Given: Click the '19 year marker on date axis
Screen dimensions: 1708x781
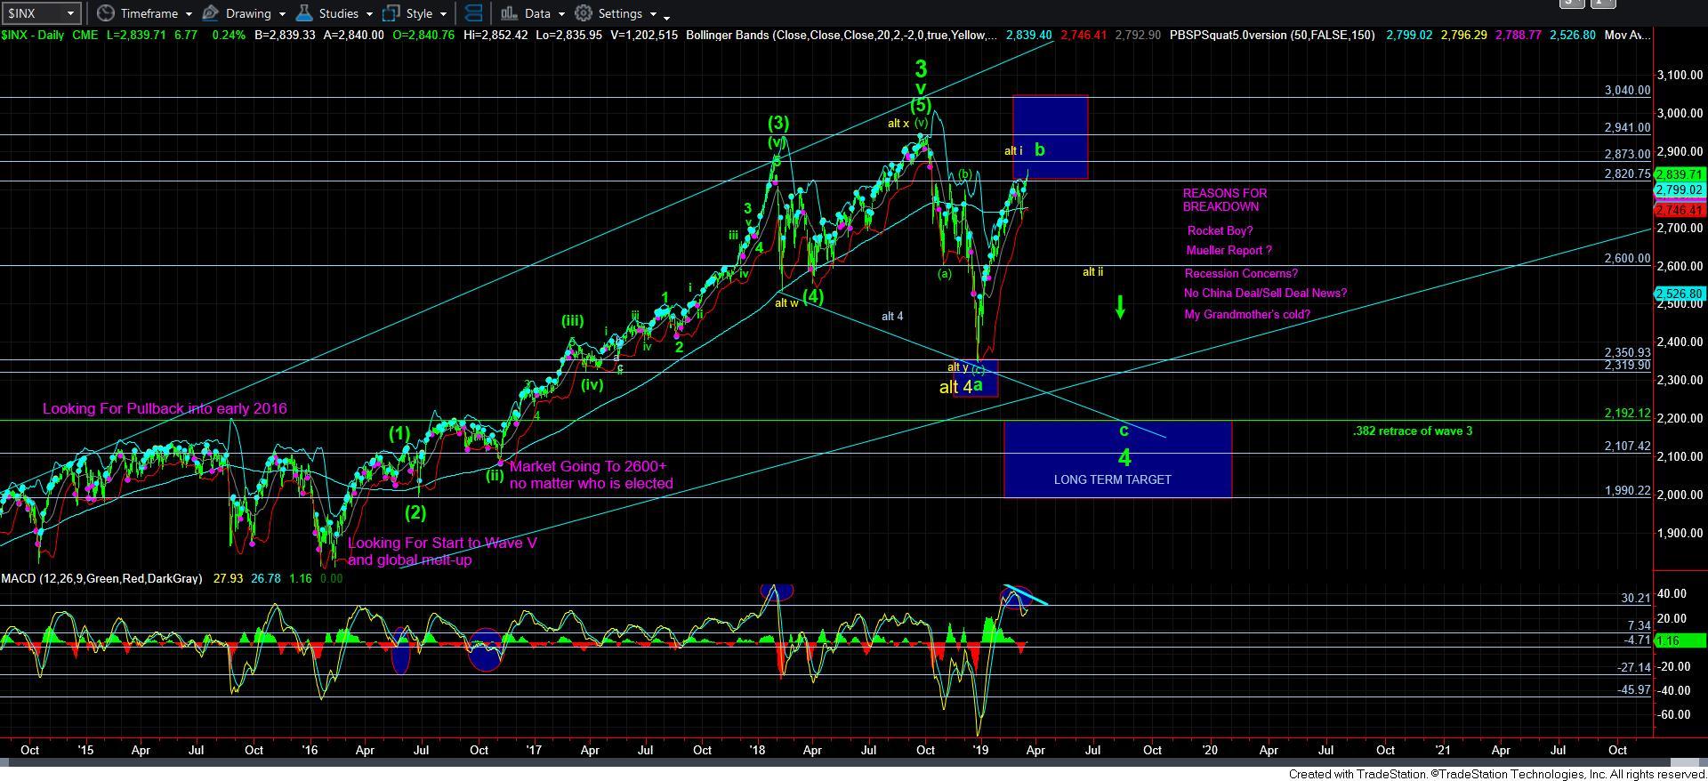Looking at the screenshot, I should tap(979, 750).
